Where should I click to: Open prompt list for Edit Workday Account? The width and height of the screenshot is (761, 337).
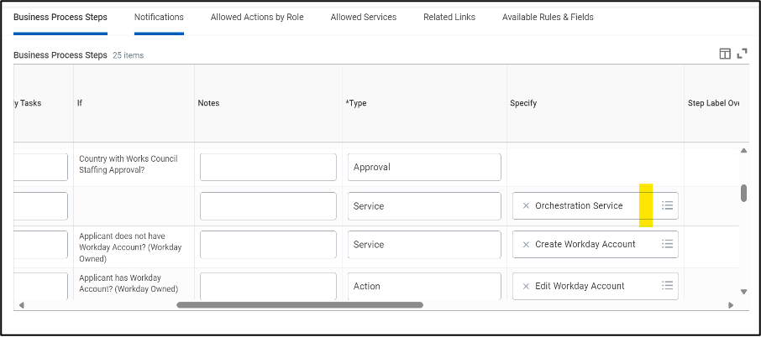coord(667,286)
